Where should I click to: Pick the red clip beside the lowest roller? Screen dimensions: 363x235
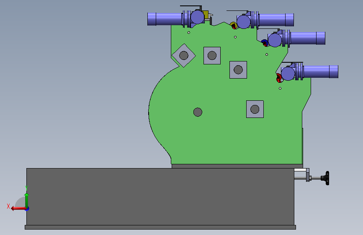279,78
